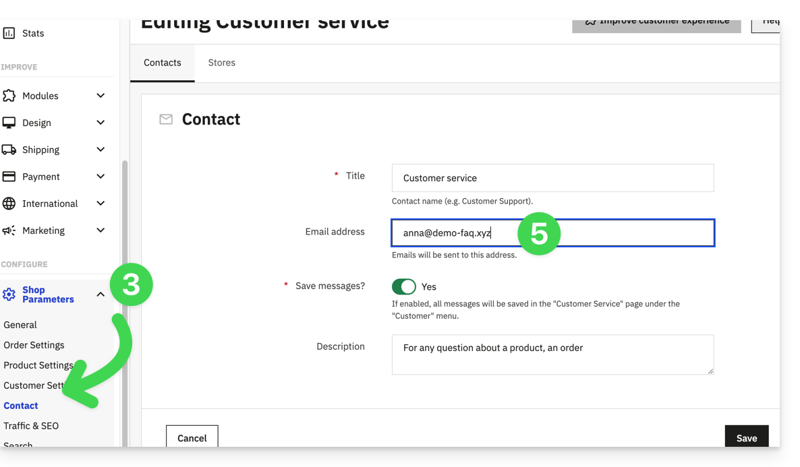Viewport: 800px width, 467px height.
Task: Click the Cancel button
Action: click(x=192, y=438)
